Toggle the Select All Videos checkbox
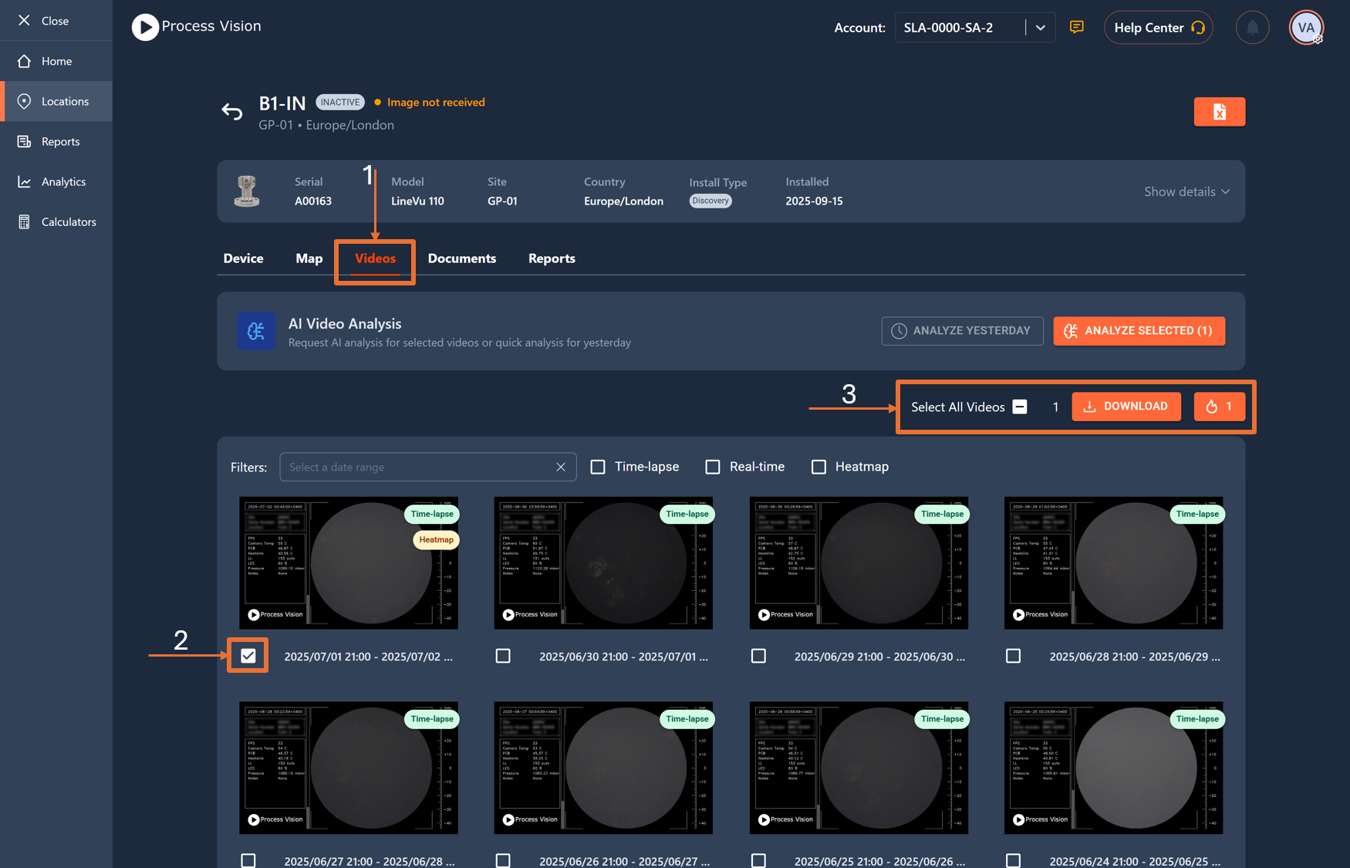The image size is (1350, 868). [1020, 407]
